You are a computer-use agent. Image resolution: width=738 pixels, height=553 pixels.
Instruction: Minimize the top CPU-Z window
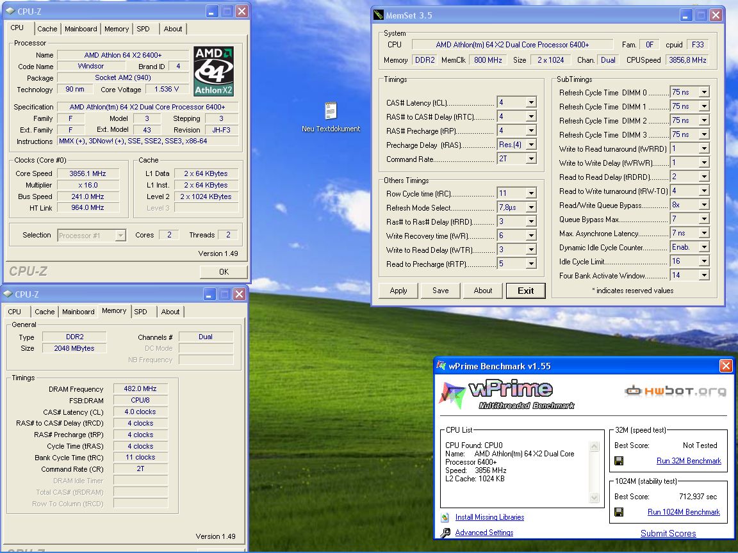[212, 12]
